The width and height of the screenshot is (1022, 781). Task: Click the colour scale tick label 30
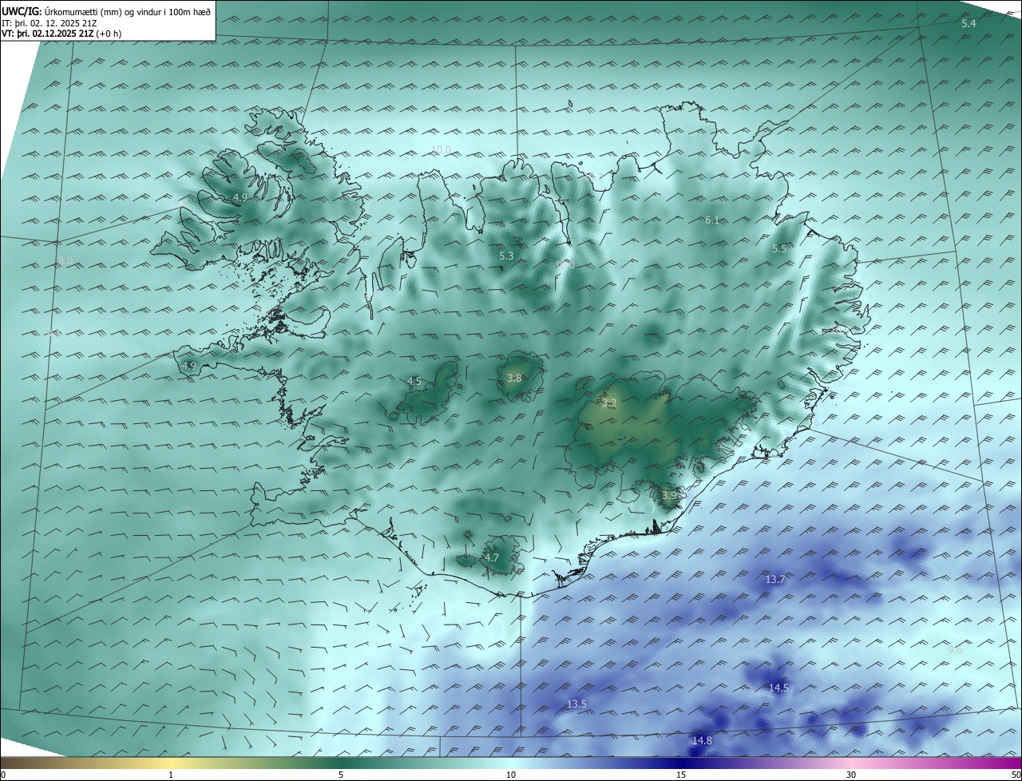click(x=851, y=775)
